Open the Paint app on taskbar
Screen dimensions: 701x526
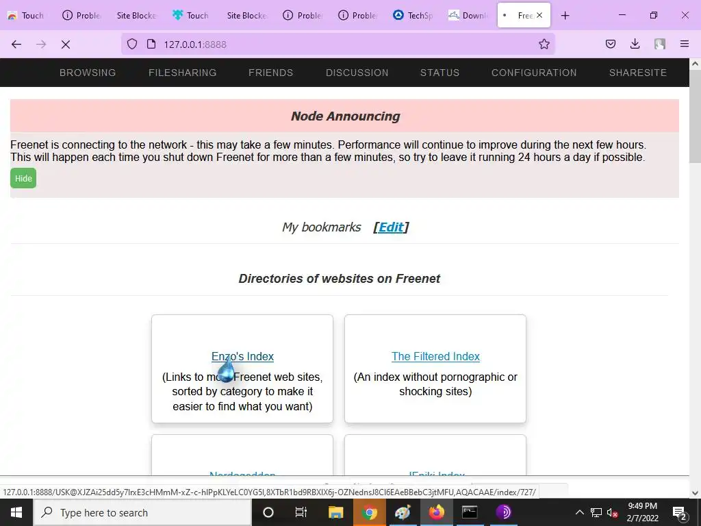(403, 512)
